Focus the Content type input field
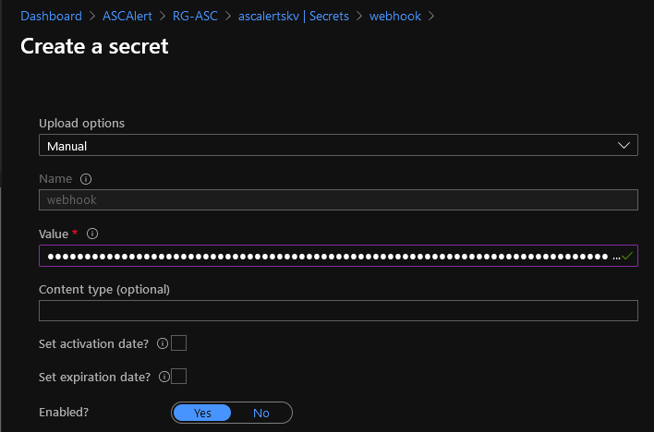This screenshot has height=432, width=654. coord(338,310)
